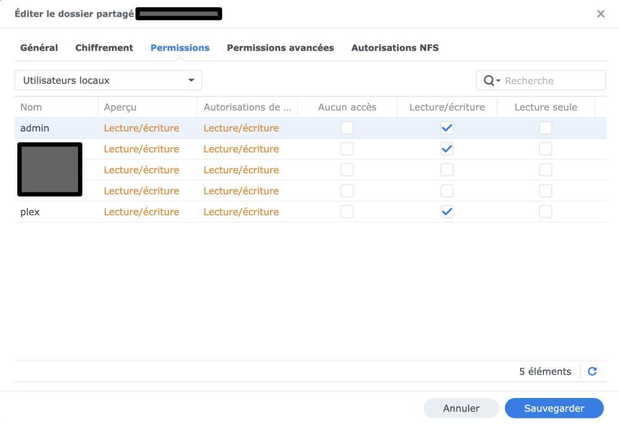
Task: Click the Sauvegarder button
Action: tap(554, 409)
